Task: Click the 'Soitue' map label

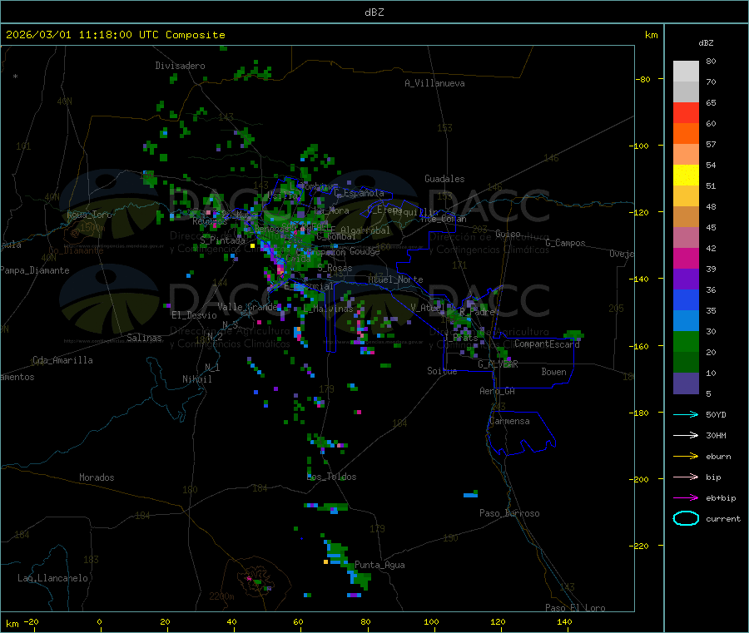Action: click(442, 371)
